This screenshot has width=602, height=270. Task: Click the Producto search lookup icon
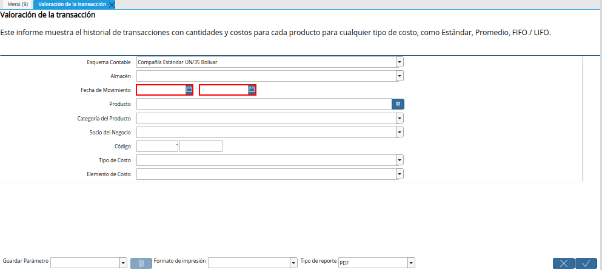[398, 104]
